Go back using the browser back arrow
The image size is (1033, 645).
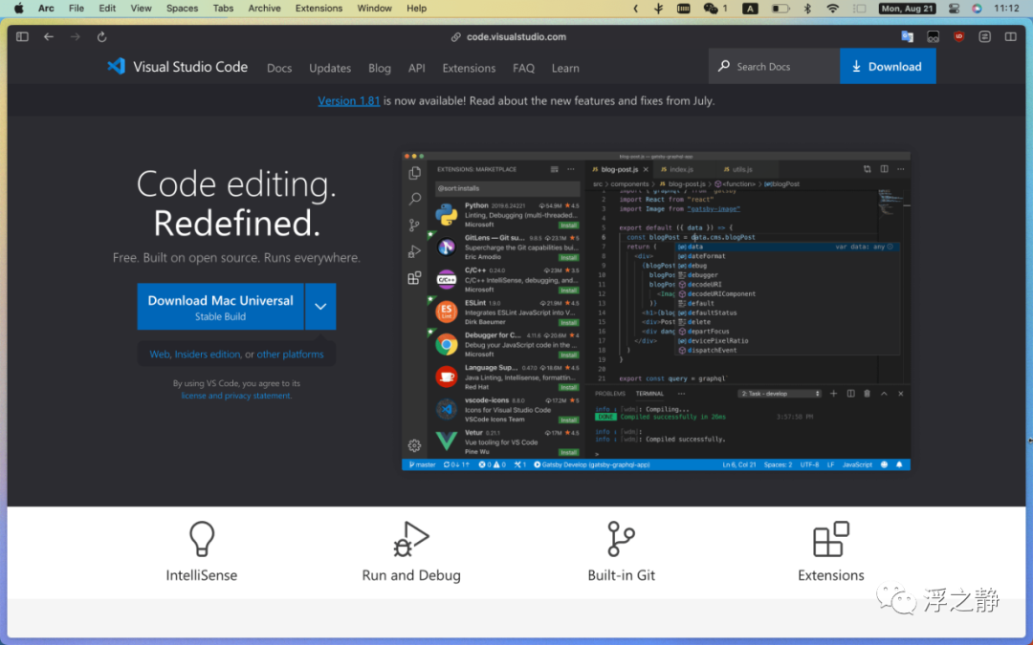point(49,37)
